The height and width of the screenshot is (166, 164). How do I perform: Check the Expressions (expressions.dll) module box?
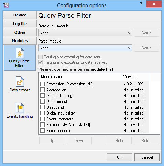[42, 84]
